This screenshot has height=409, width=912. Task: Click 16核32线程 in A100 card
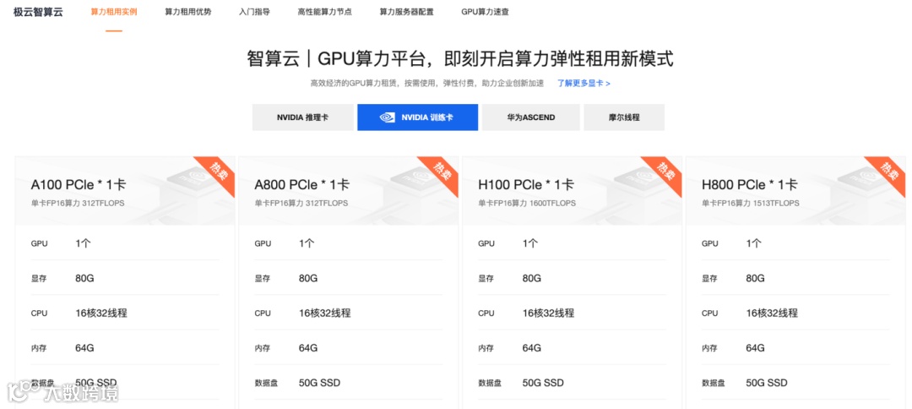click(x=101, y=313)
